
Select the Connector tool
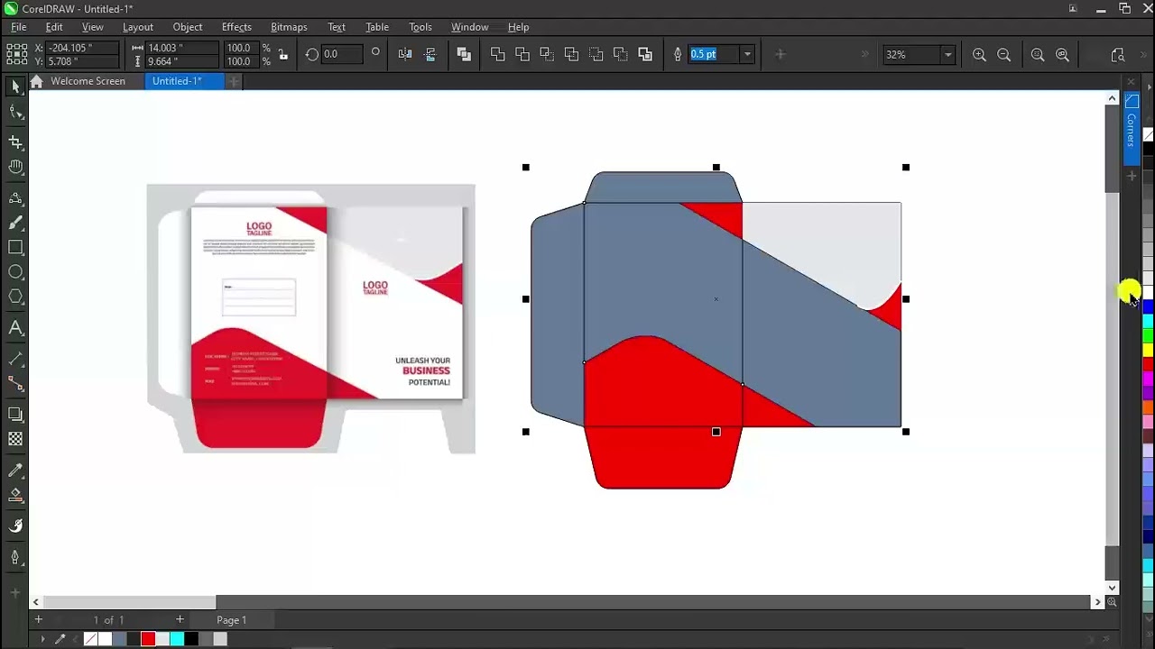15,384
